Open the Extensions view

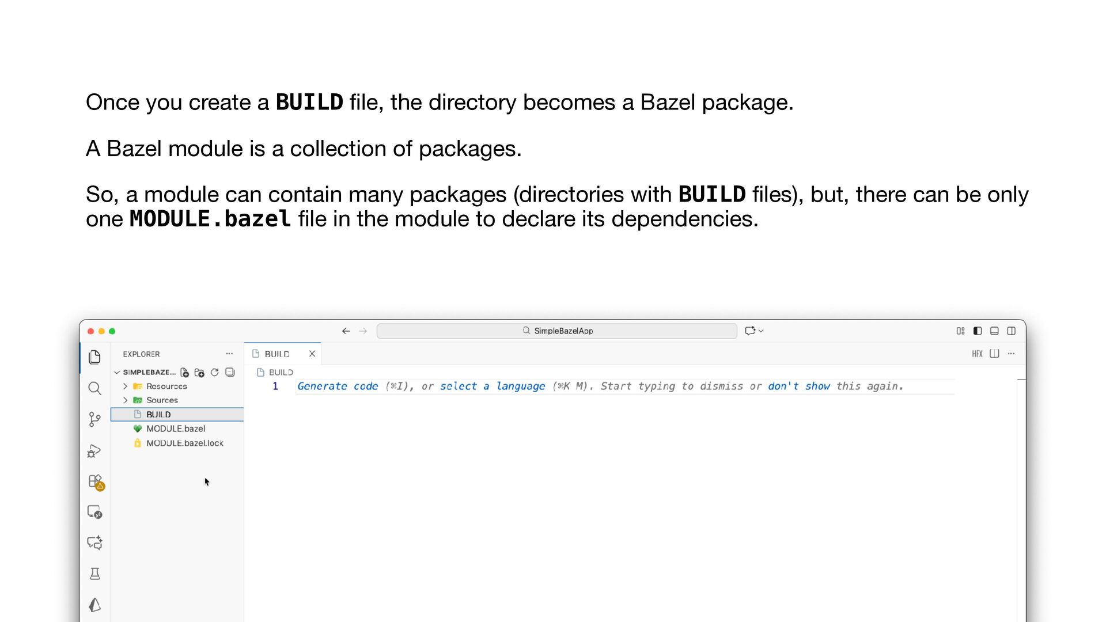point(95,481)
